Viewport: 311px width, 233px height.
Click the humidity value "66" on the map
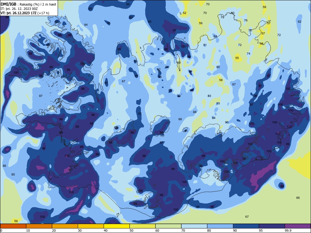tap(298, 198)
